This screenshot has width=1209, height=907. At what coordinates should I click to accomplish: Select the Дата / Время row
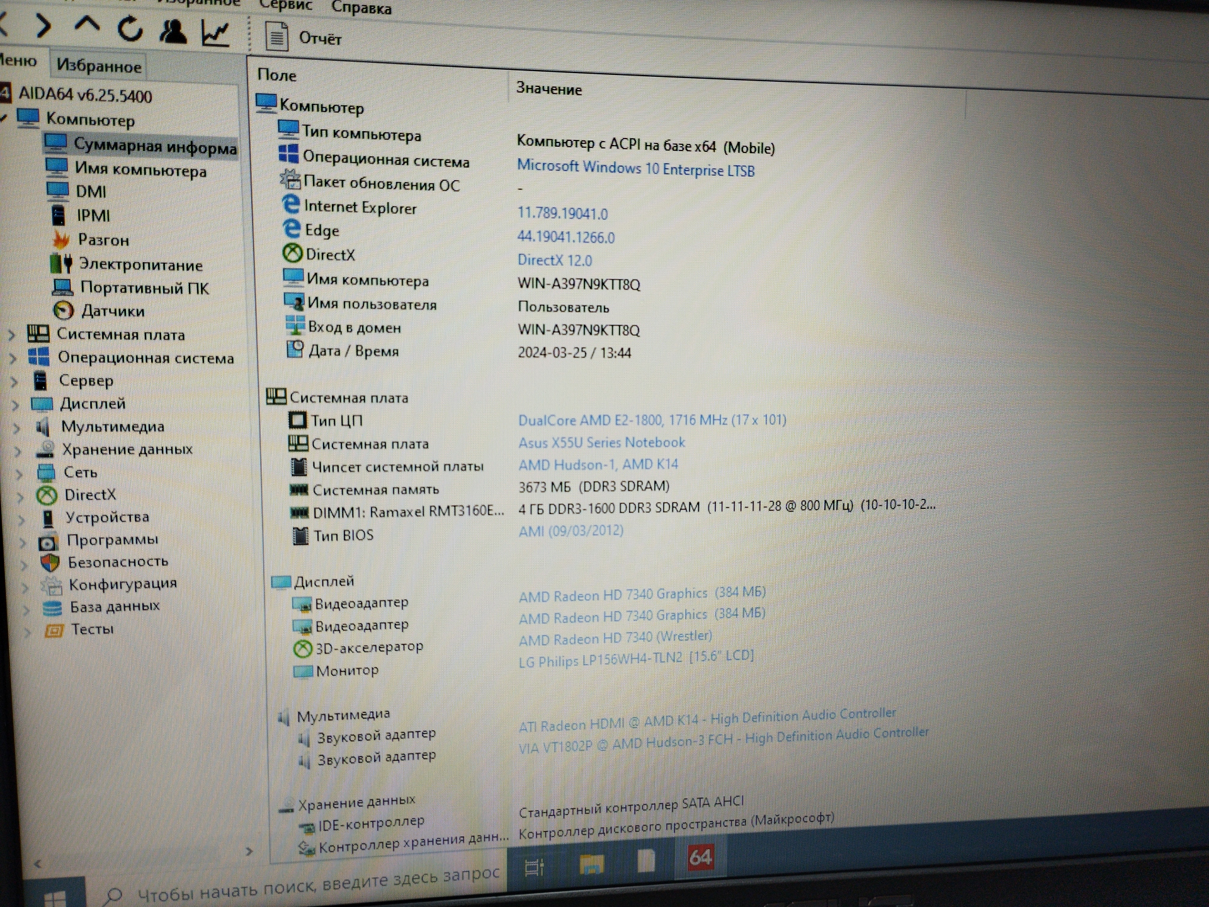pos(458,351)
